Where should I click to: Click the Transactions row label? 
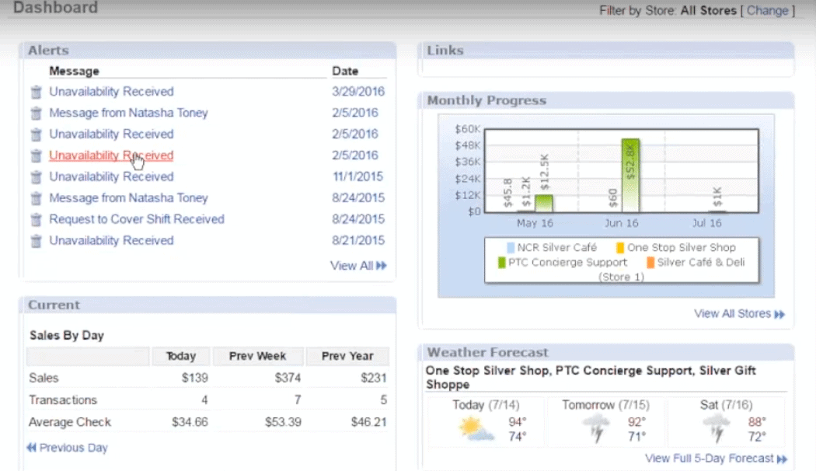[x=63, y=400]
